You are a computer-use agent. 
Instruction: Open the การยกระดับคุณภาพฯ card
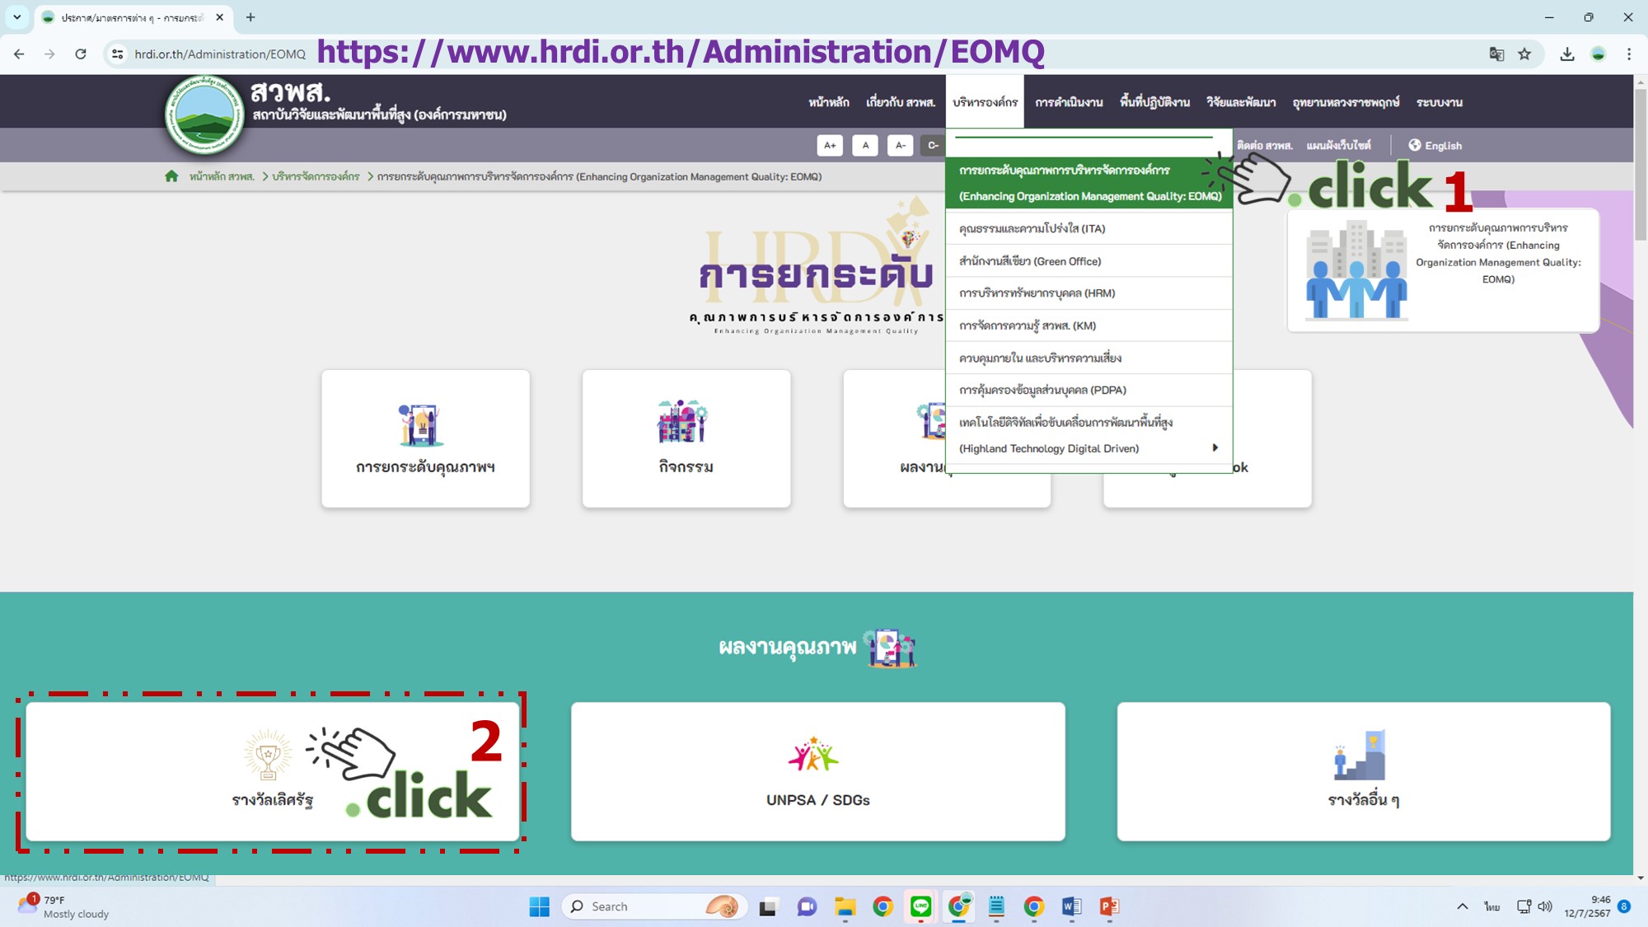click(425, 438)
